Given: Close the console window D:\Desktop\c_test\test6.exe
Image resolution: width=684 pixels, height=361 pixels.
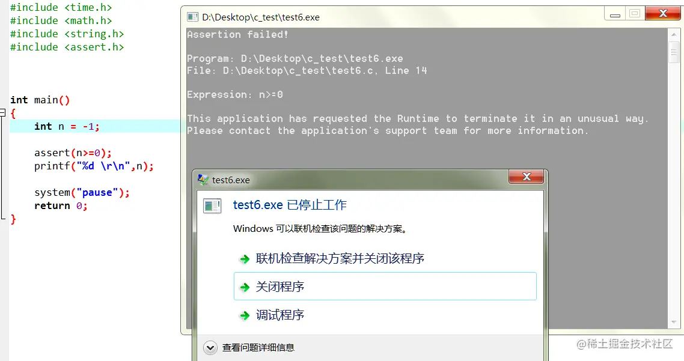Looking at the screenshot, I should 662,13.
